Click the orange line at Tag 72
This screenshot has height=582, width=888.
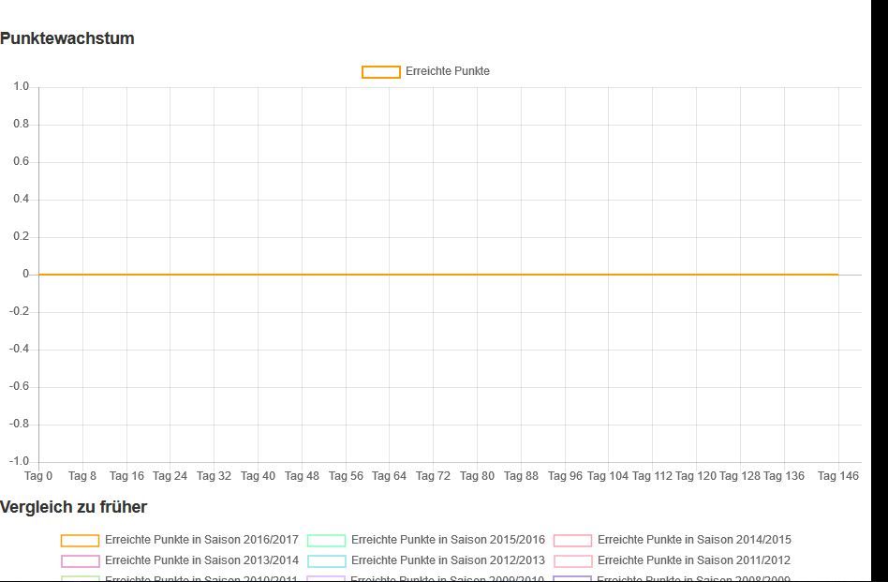[433, 275]
